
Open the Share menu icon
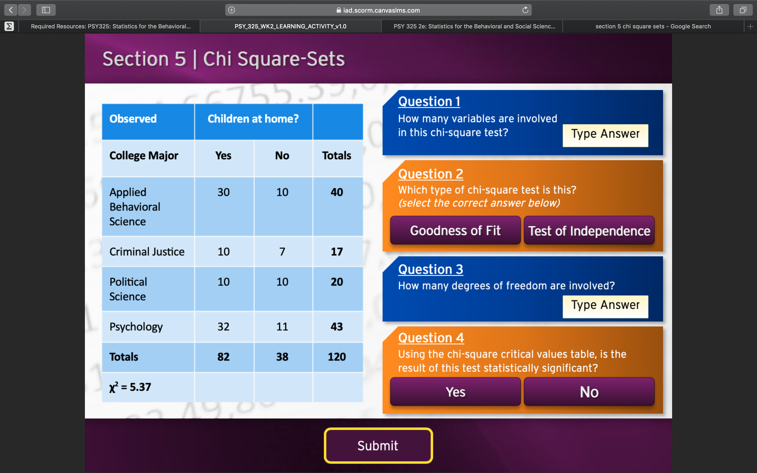tap(719, 10)
